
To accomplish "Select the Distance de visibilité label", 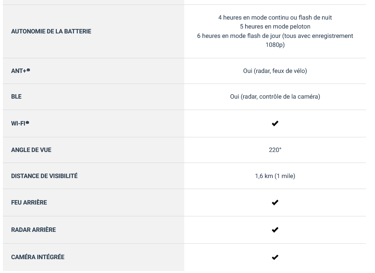I will 44,176.
